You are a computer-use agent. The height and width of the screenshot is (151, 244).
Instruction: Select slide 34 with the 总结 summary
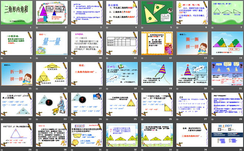point(191,135)
